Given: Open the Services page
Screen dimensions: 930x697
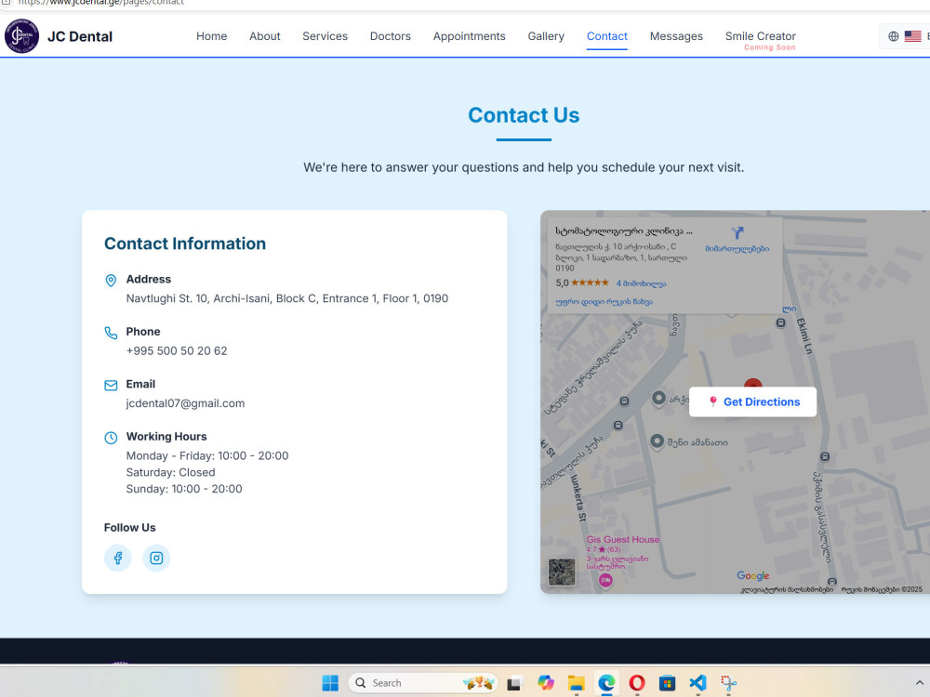Looking at the screenshot, I should click(325, 36).
